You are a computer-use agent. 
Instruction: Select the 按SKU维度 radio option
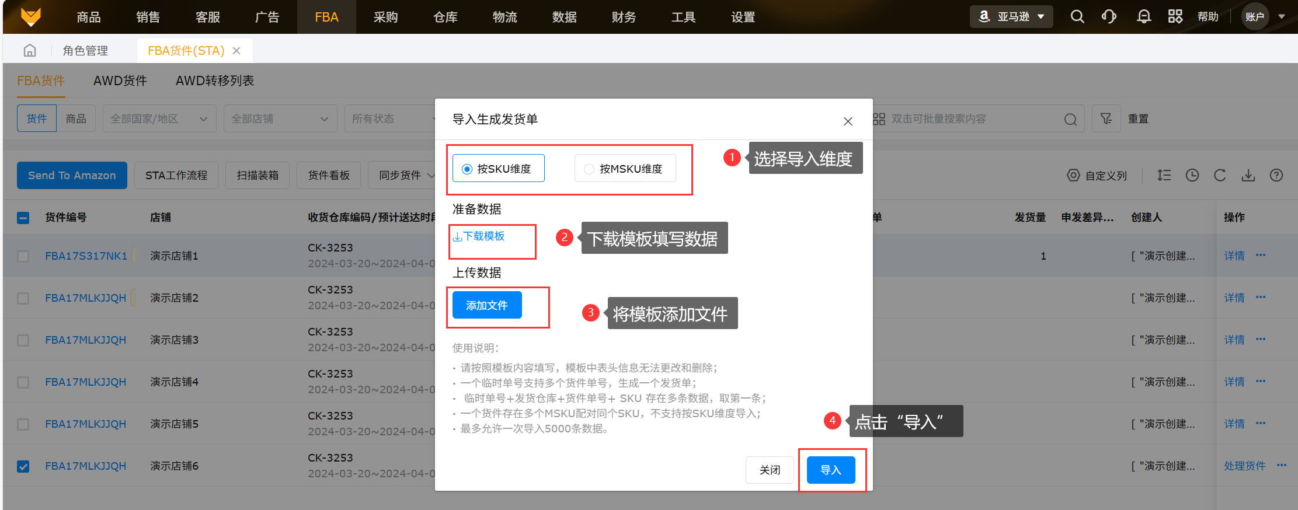tap(499, 169)
